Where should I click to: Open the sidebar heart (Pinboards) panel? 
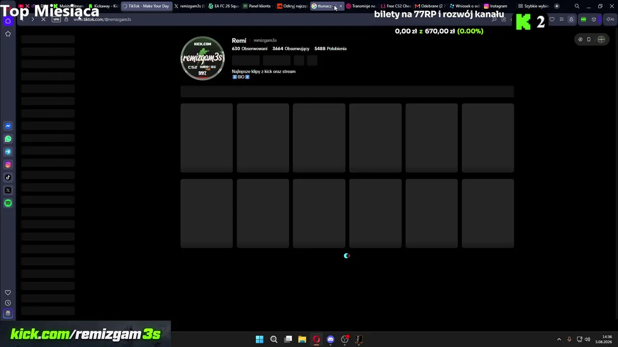click(8, 293)
